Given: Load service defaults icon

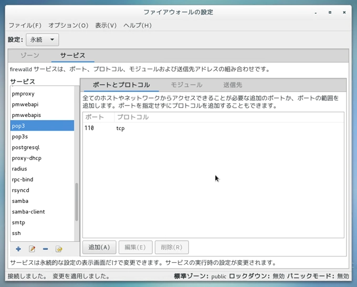Looking at the screenshot, I should [x=59, y=249].
